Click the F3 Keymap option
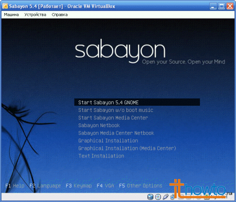 coord(79,185)
